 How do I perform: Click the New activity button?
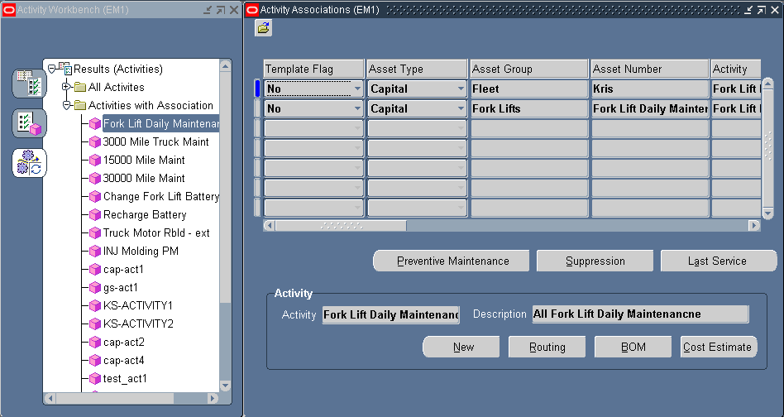[461, 347]
